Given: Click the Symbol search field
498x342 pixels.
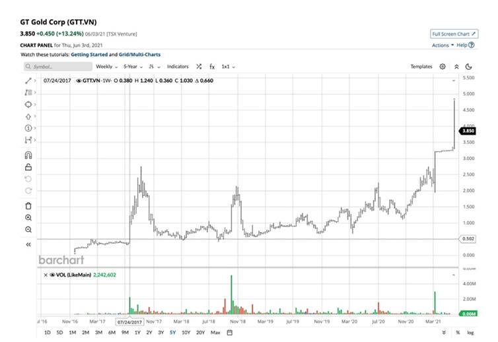Looking at the screenshot, I should 56,67.
